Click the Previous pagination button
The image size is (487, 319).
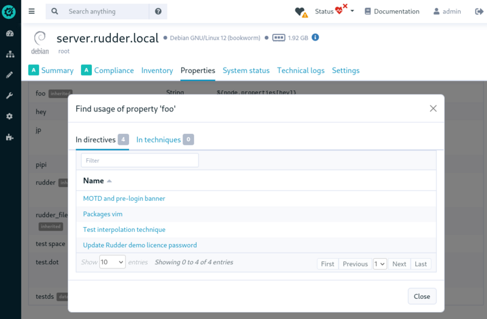click(x=355, y=264)
